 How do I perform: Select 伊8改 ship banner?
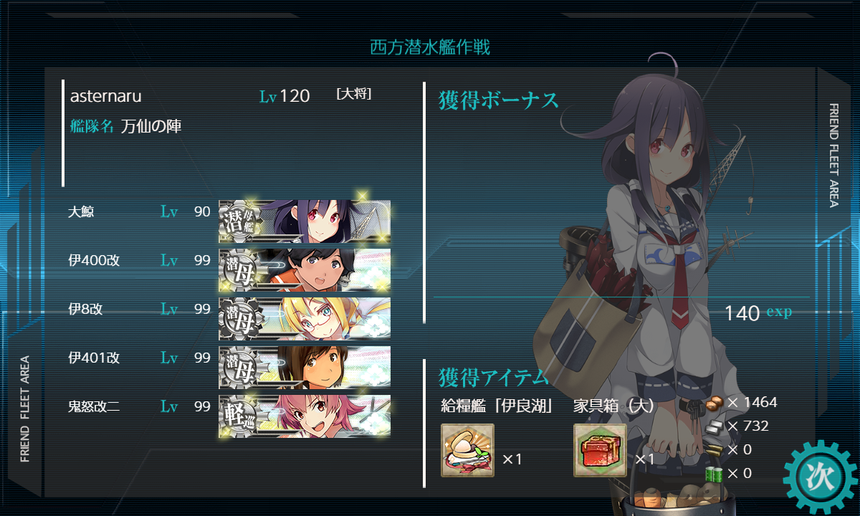pyautogui.click(x=305, y=318)
